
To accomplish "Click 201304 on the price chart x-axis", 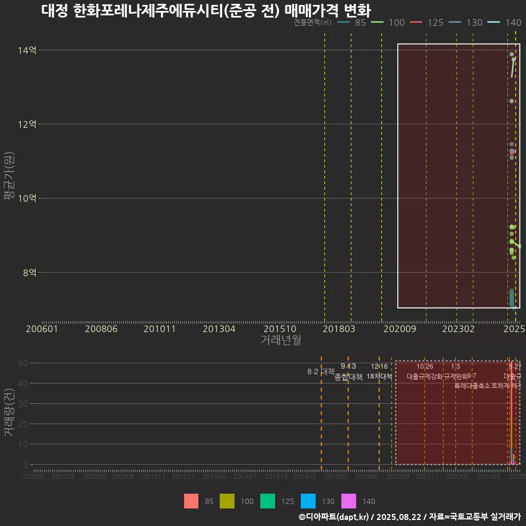I will coord(219,329).
